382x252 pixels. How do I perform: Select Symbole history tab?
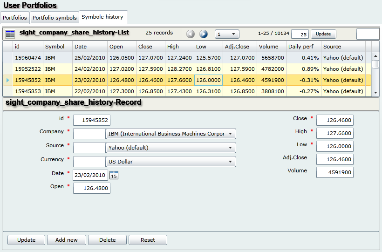coord(103,17)
